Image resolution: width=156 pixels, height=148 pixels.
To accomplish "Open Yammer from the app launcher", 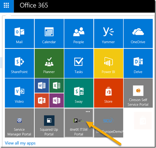I will [108, 33].
